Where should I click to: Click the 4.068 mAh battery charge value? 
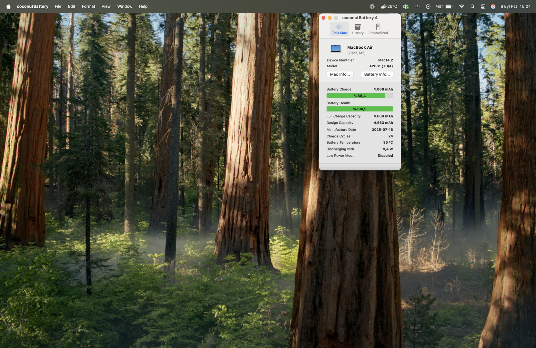point(383,89)
